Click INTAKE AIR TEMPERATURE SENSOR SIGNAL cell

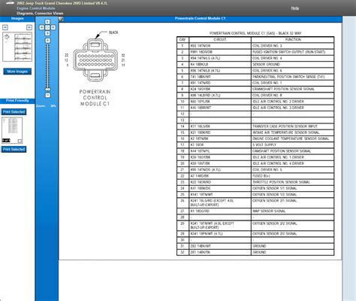click(x=293, y=132)
